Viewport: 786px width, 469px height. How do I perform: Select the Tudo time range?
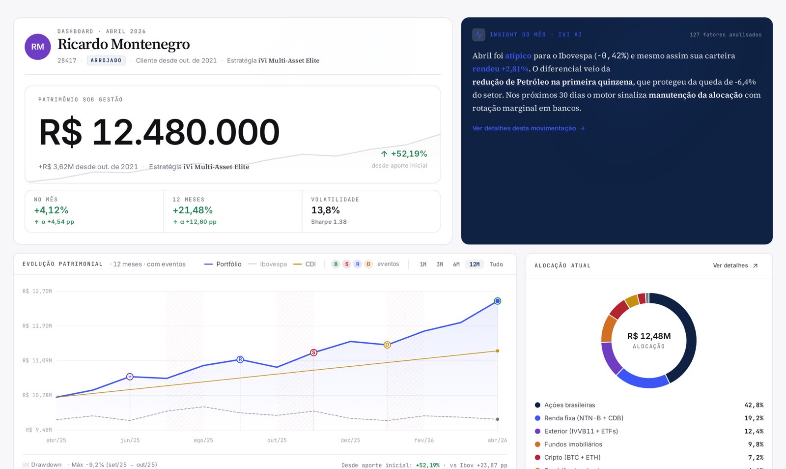496,264
